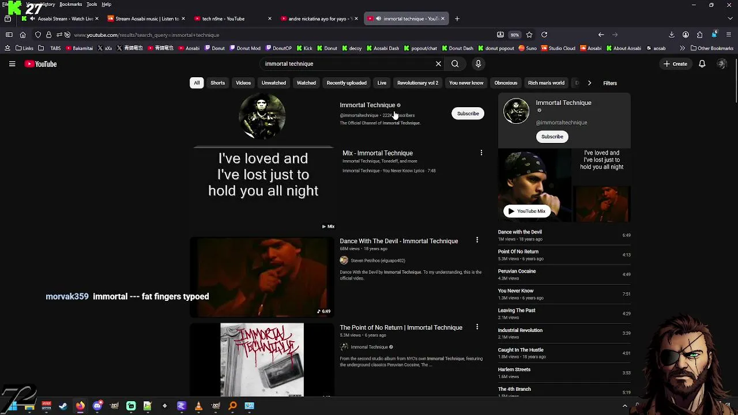Open Dance With The Devil video title
Image resolution: width=738 pixels, height=415 pixels.
coord(398,241)
